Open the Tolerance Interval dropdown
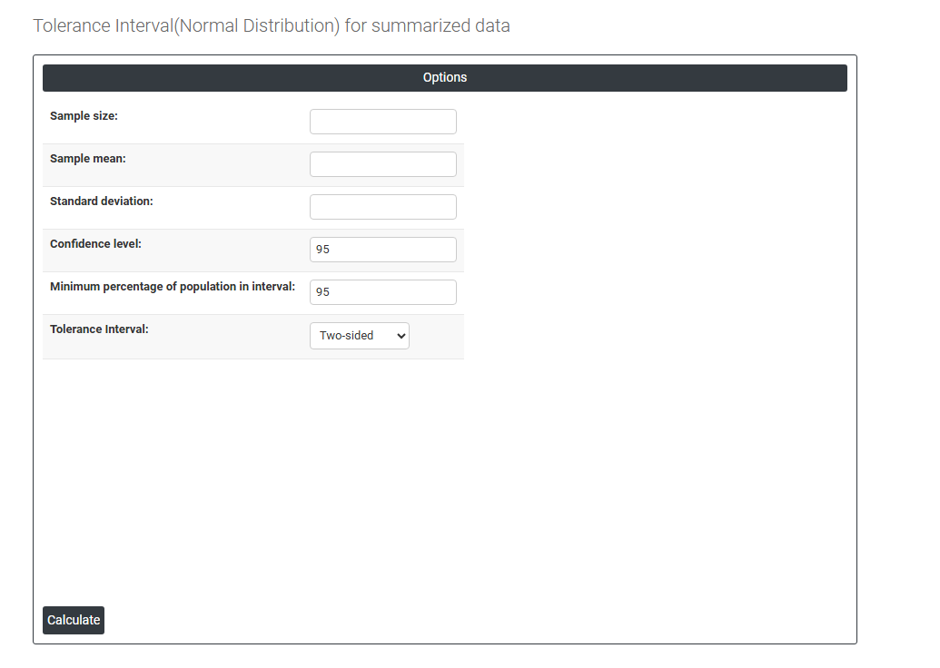 (x=360, y=336)
